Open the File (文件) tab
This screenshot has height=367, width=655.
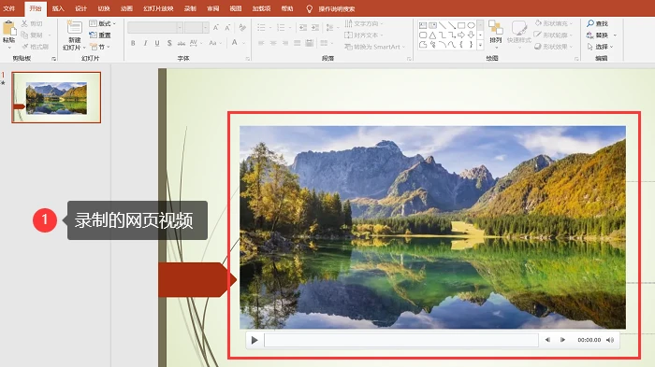click(8, 8)
